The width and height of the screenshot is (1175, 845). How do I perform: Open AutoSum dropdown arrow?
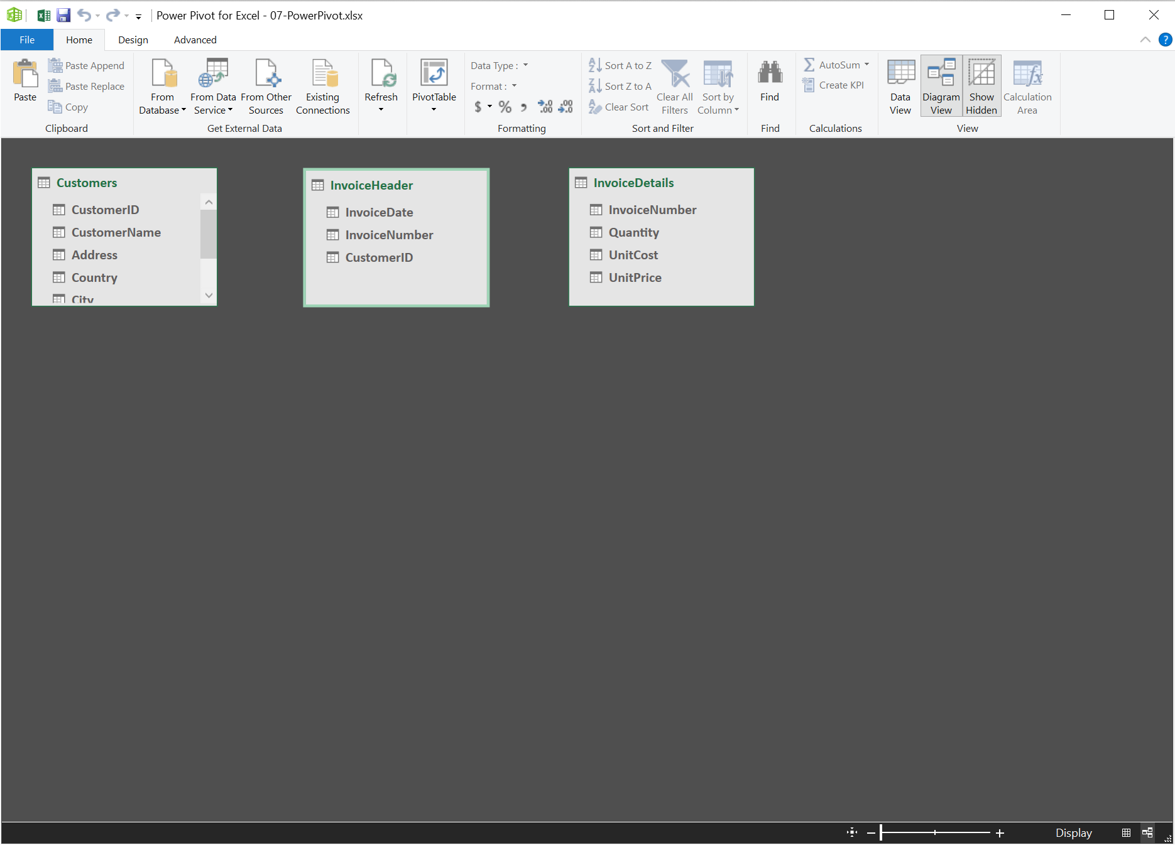coord(867,65)
